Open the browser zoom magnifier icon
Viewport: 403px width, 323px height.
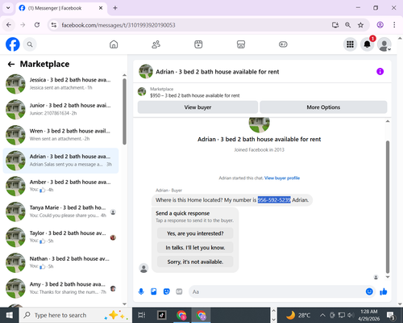tap(347, 25)
